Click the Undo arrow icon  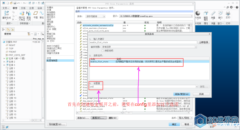pos(19,3)
